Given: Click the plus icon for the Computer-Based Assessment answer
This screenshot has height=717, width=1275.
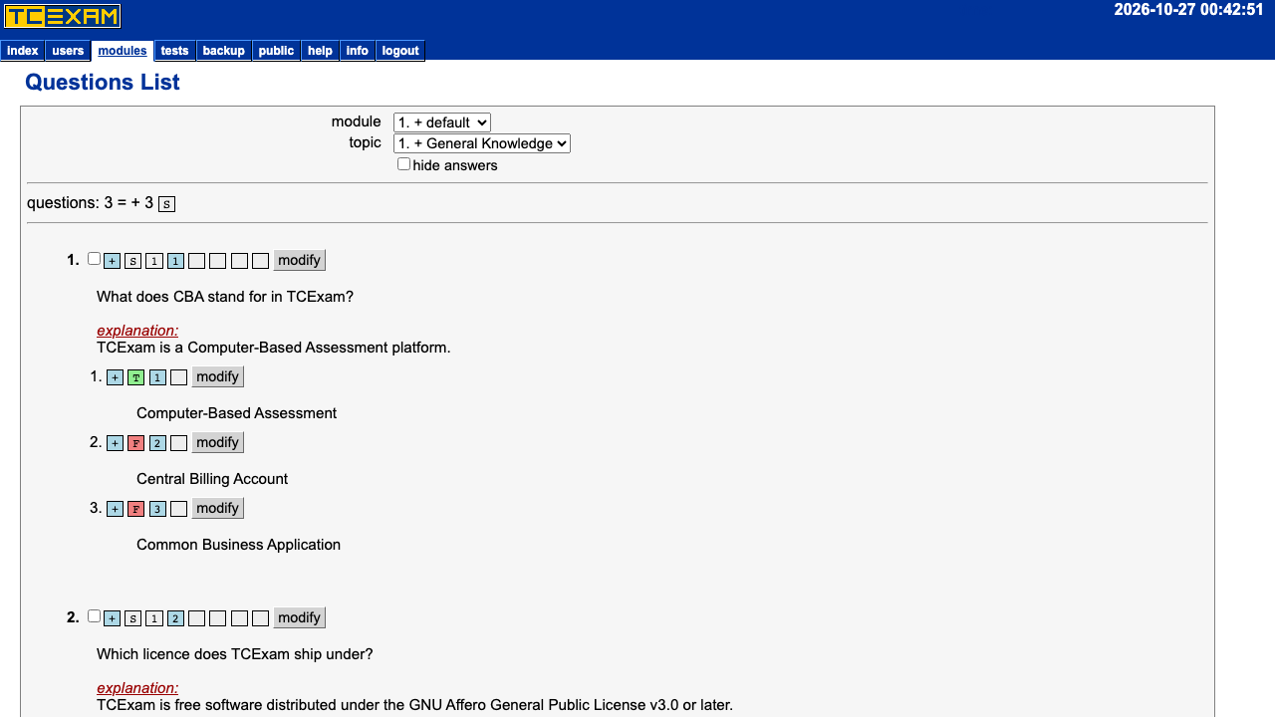Looking at the screenshot, I should (x=115, y=377).
